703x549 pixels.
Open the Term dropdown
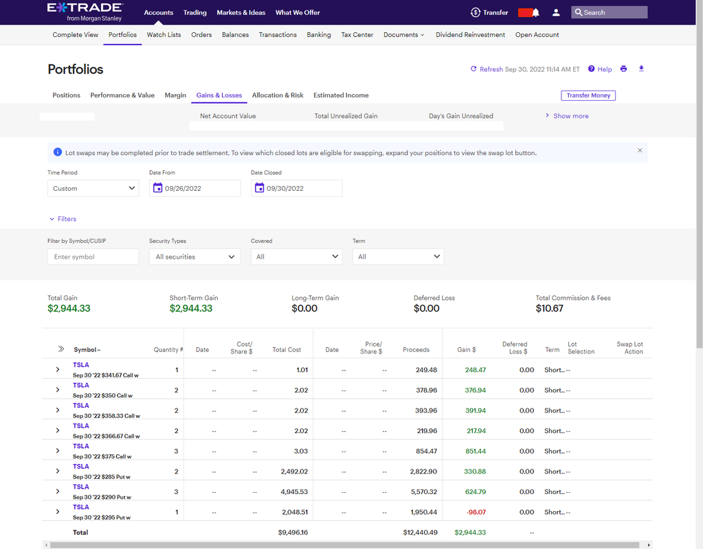click(398, 257)
